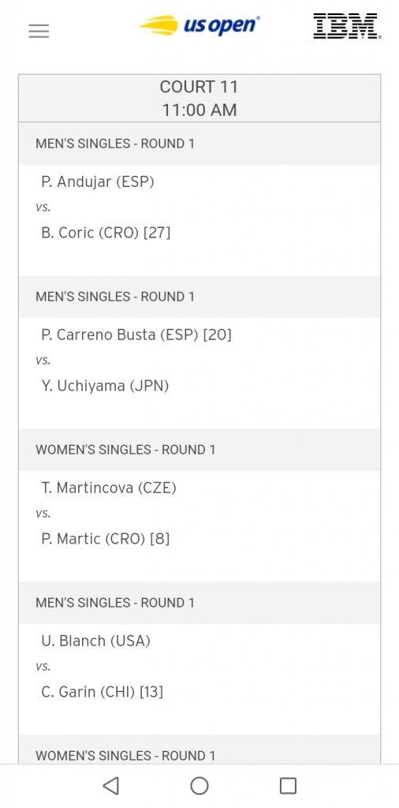Open P. Carreno Busta (ESP) [20]
This screenshot has width=399, height=808.
(x=136, y=335)
